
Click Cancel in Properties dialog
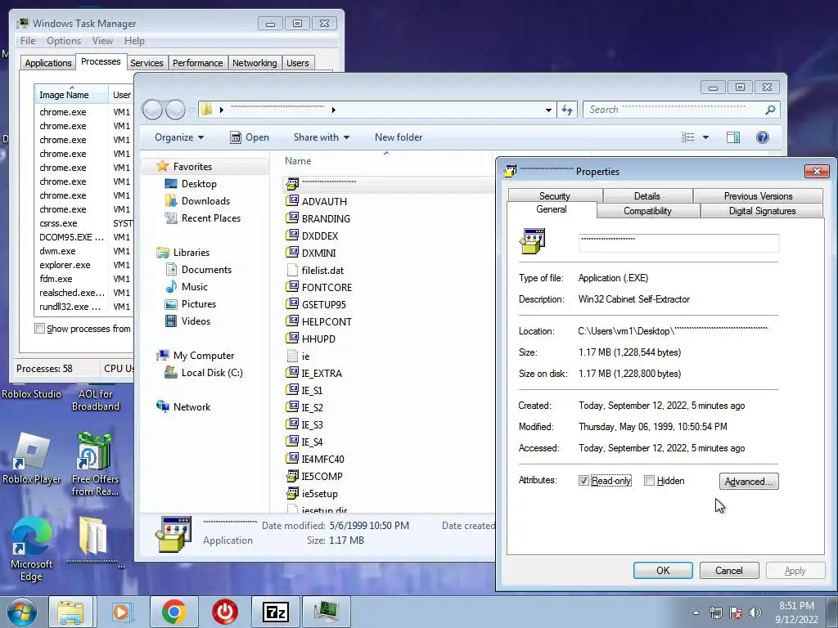(x=729, y=570)
